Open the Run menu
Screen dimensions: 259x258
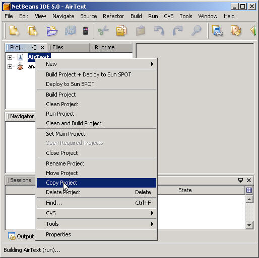(153, 16)
